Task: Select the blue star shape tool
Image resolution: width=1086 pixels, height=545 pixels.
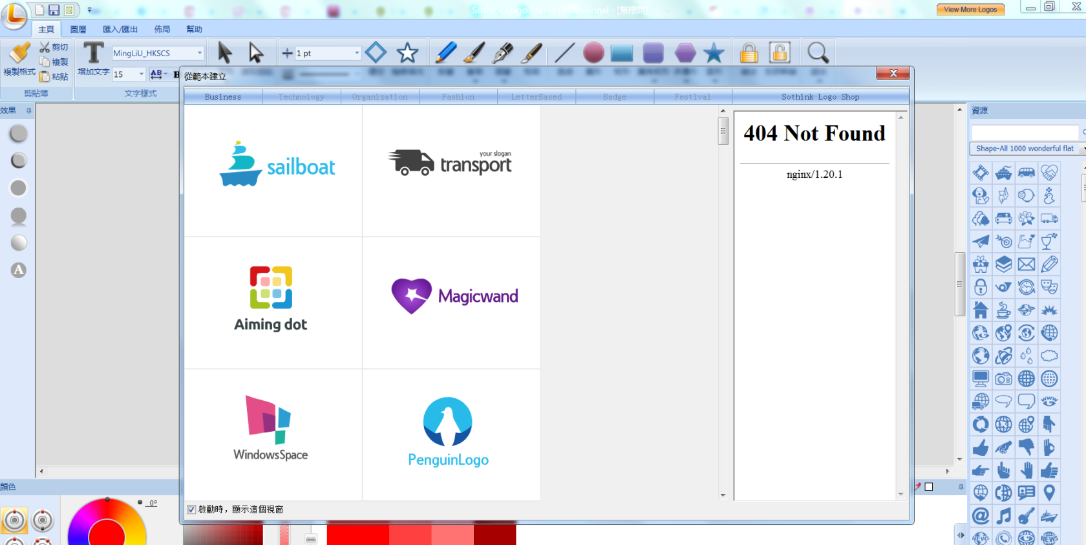Action: tap(714, 53)
